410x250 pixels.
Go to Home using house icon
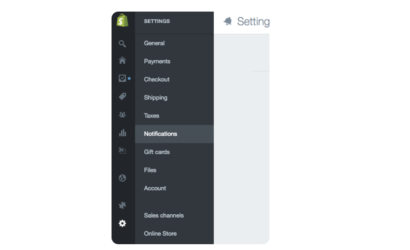(x=122, y=60)
